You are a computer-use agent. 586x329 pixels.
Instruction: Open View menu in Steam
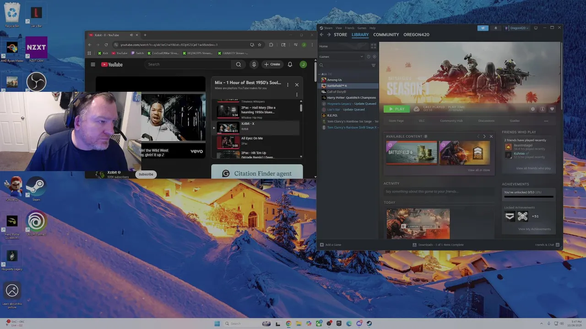[339, 28]
